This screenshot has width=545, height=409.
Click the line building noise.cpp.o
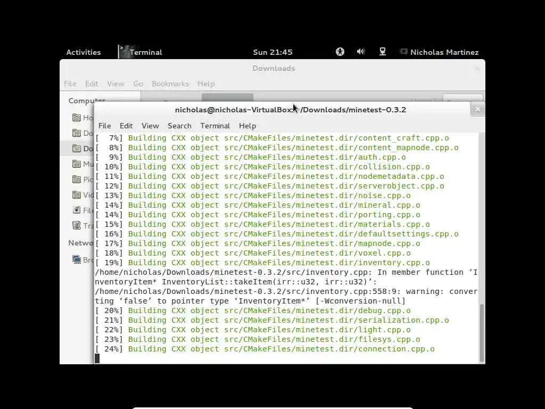pyautogui.click(x=253, y=195)
